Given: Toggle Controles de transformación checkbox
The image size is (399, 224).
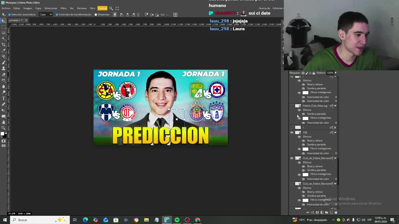Looking at the screenshot, I should pos(57,15).
